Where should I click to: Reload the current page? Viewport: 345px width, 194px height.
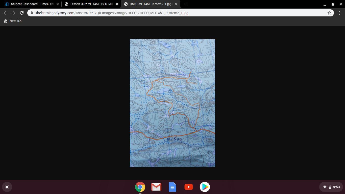pos(22,13)
